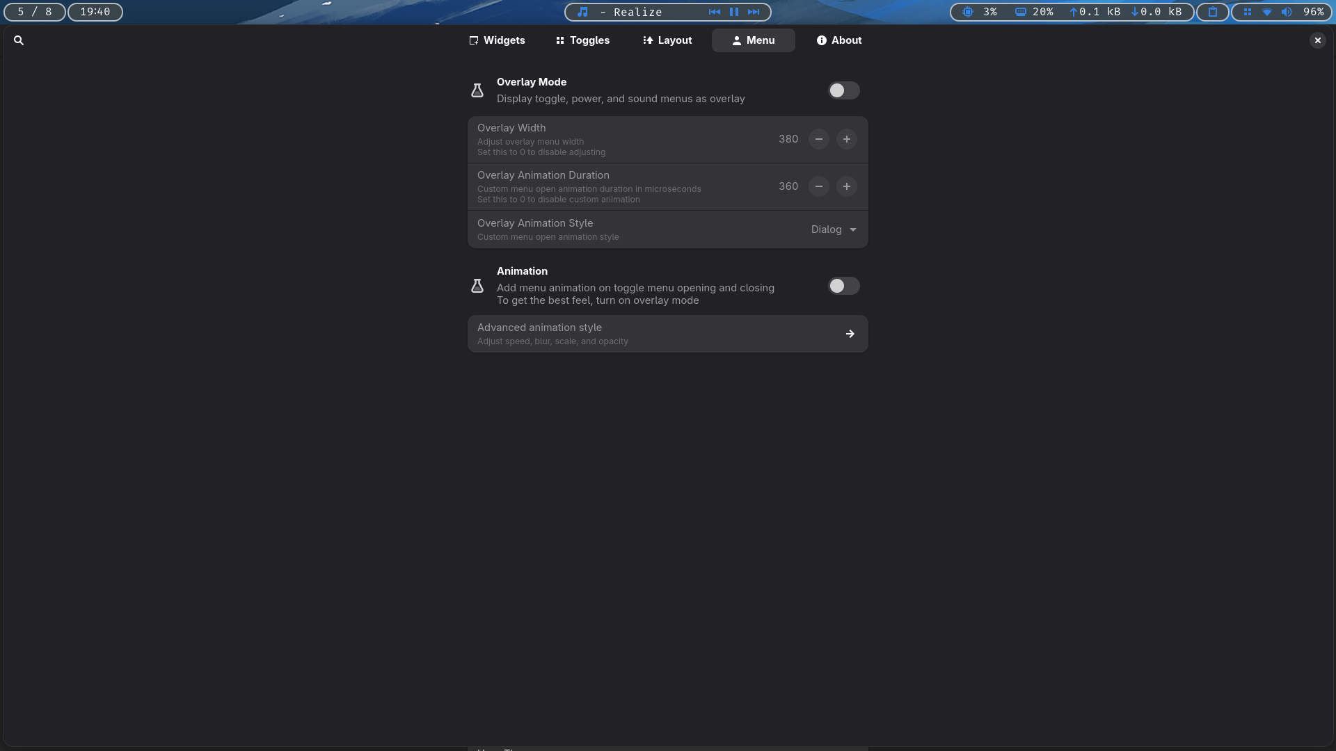Click the search magnifier icon
The width and height of the screenshot is (1336, 751).
click(19, 40)
